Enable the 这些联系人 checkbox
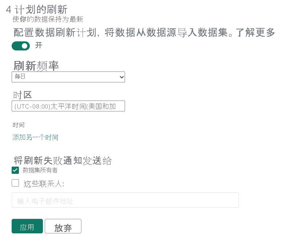This screenshot has height=241, width=297. click(15, 183)
